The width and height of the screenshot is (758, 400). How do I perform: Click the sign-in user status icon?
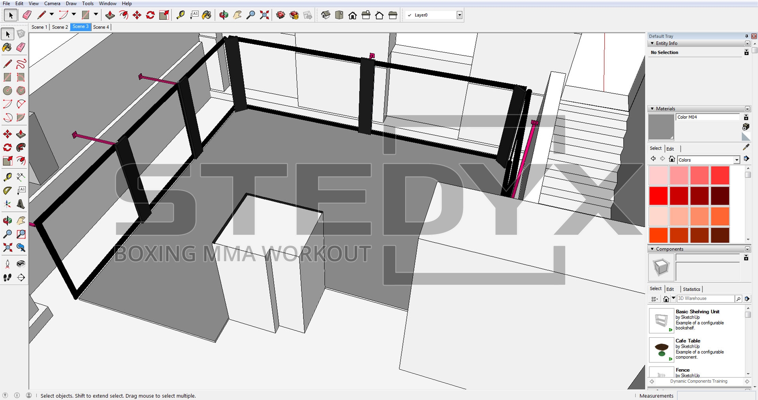click(29, 395)
